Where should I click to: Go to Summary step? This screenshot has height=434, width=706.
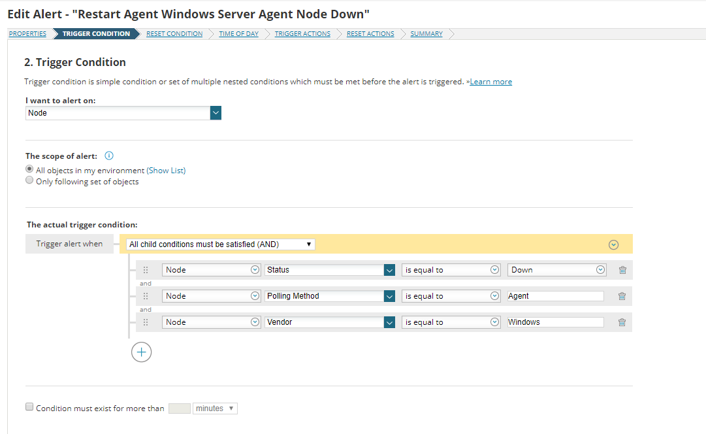[426, 34]
